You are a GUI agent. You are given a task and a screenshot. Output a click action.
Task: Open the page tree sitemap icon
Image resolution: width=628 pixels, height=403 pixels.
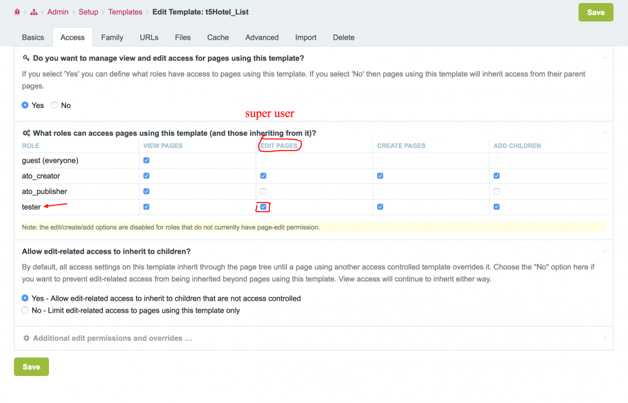34,12
